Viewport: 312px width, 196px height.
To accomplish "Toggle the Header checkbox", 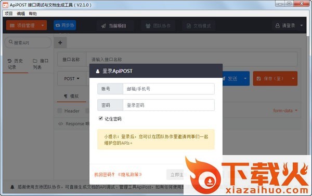I will click(59, 110).
